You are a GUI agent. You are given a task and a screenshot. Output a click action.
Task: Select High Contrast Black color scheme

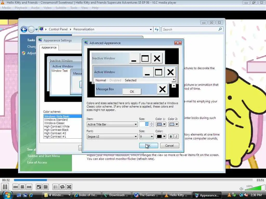pos(63,130)
